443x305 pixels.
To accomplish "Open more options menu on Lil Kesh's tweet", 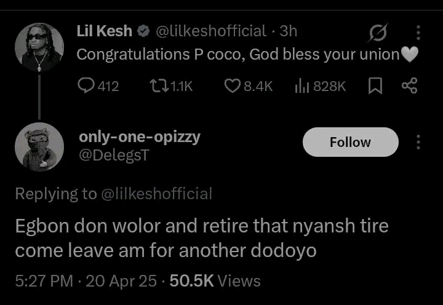I will [x=418, y=33].
